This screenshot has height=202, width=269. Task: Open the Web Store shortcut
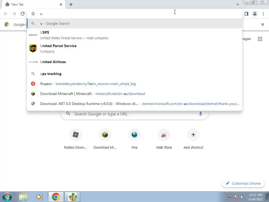coord(164,139)
